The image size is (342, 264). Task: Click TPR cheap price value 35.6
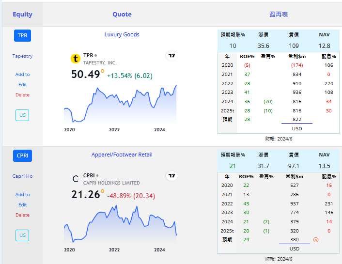(x=263, y=46)
